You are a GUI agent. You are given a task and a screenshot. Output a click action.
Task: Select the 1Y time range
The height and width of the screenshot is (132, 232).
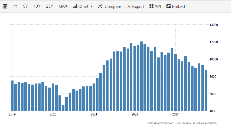coord(15,6)
